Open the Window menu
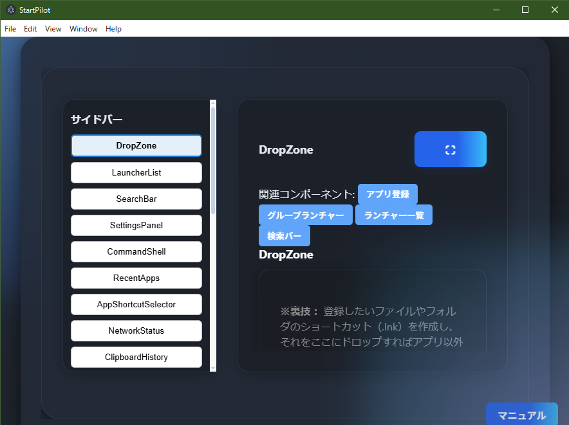 [x=83, y=28]
